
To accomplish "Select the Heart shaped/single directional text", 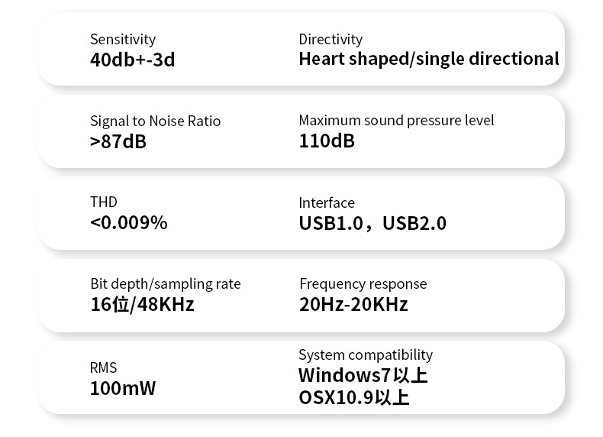I will point(428,59).
